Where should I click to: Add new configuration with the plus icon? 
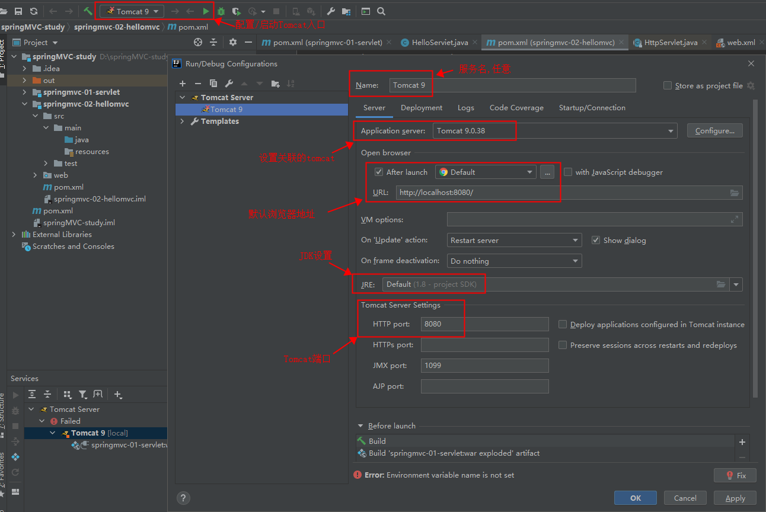pos(183,84)
